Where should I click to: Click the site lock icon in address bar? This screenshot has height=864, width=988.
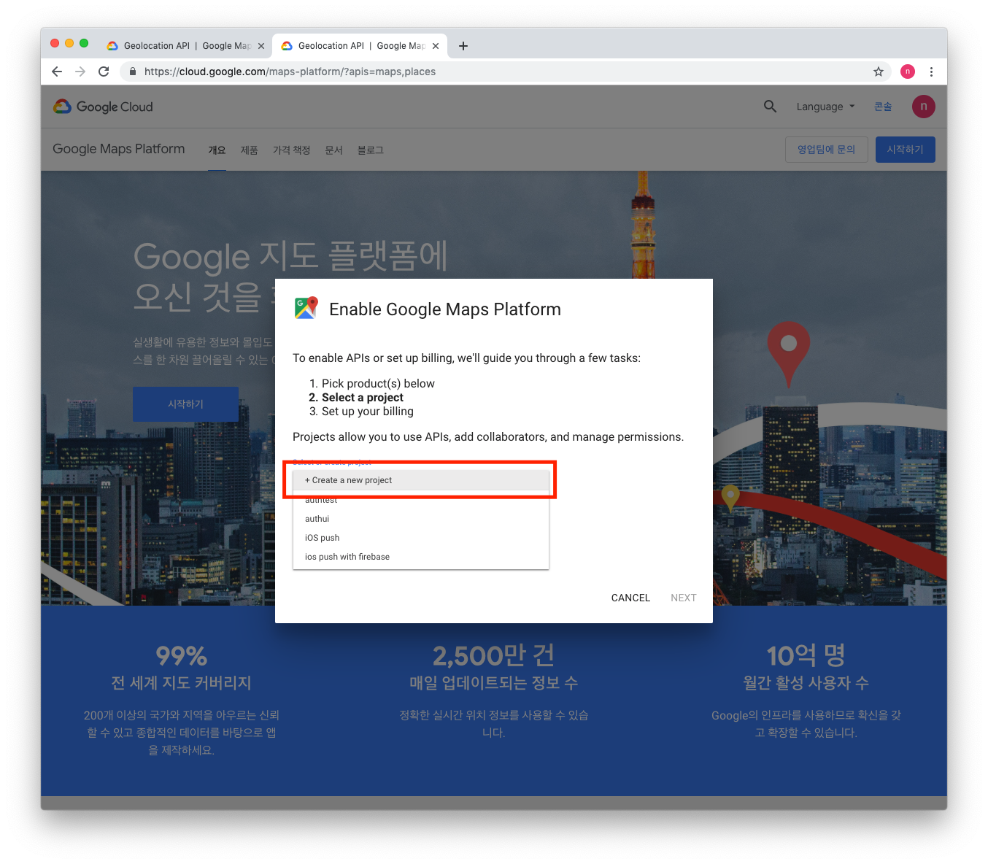coord(133,72)
